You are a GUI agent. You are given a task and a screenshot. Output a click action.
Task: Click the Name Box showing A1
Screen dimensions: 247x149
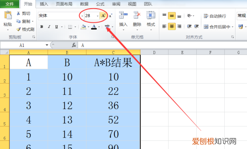click(22, 45)
